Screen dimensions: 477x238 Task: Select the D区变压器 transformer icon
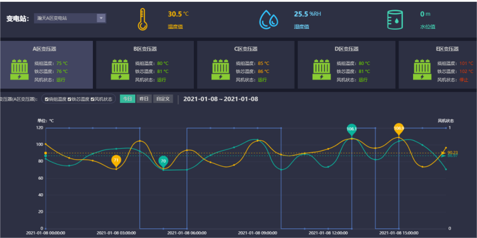(x=322, y=69)
